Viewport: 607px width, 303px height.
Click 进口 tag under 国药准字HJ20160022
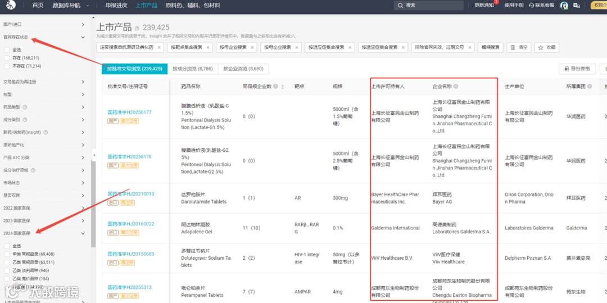tap(112, 233)
